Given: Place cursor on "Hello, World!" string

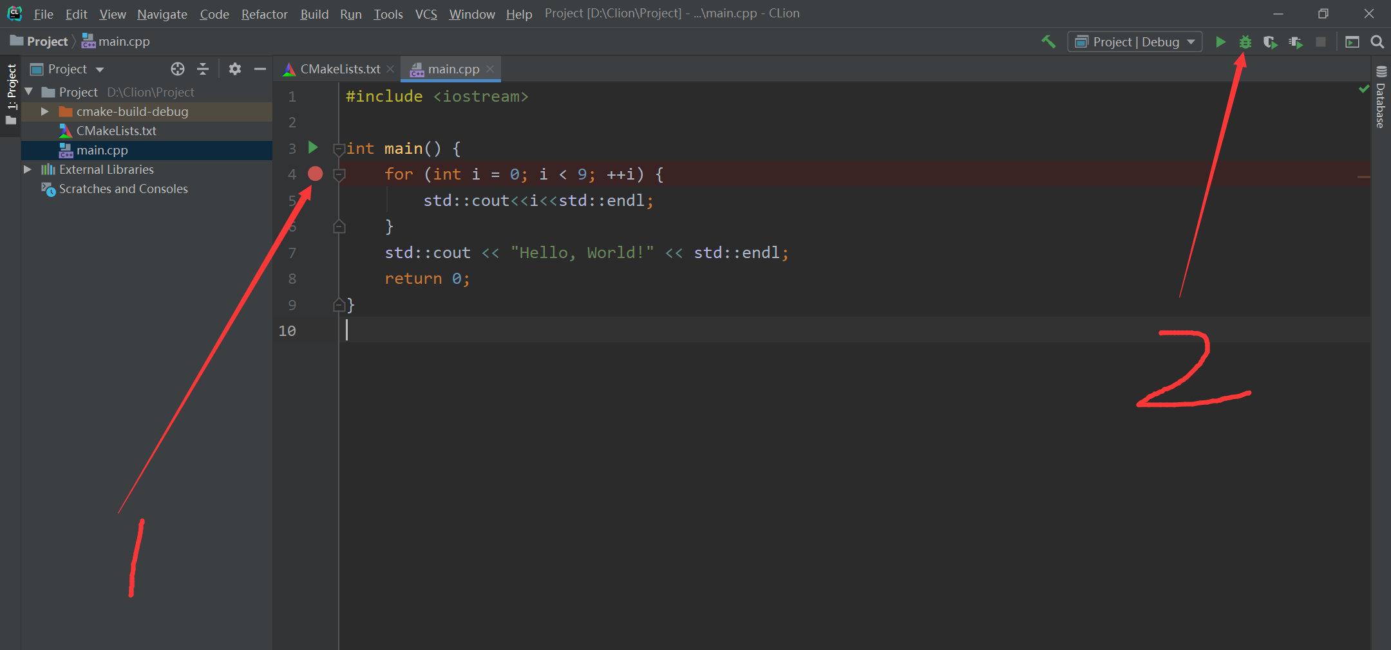Looking at the screenshot, I should (582, 252).
